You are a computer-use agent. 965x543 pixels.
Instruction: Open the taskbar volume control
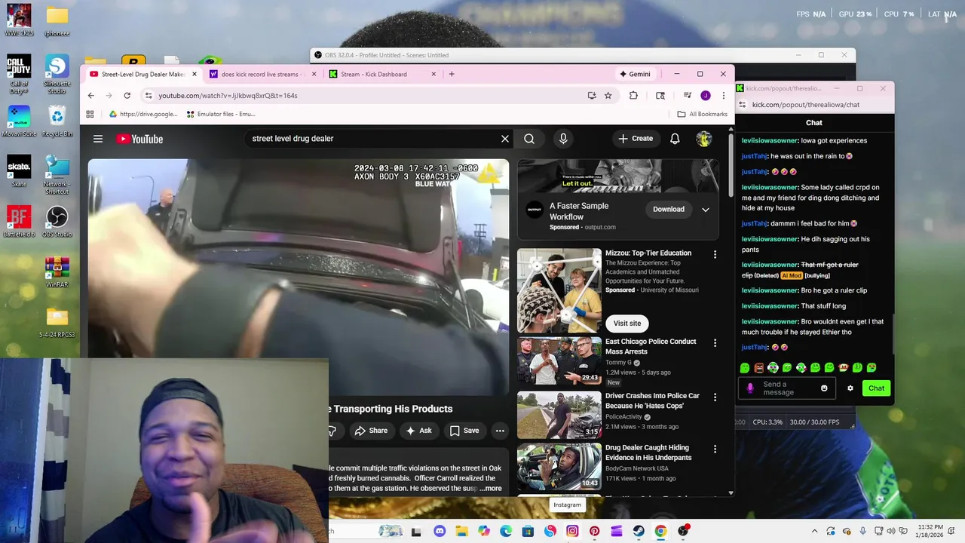point(890,532)
